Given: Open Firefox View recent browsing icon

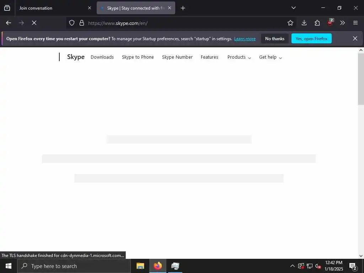Looking at the screenshot, I should coord(7,8).
